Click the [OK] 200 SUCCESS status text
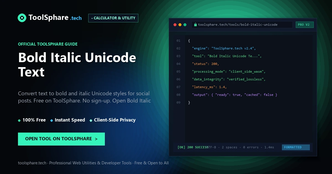This screenshot has height=174, width=332. pos(193,147)
